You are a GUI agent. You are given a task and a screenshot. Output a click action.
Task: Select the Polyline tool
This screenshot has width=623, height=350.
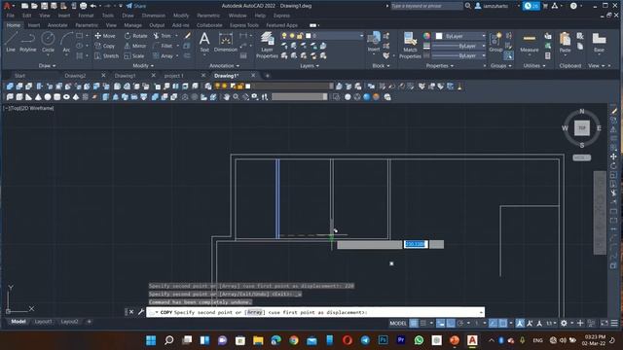28,42
